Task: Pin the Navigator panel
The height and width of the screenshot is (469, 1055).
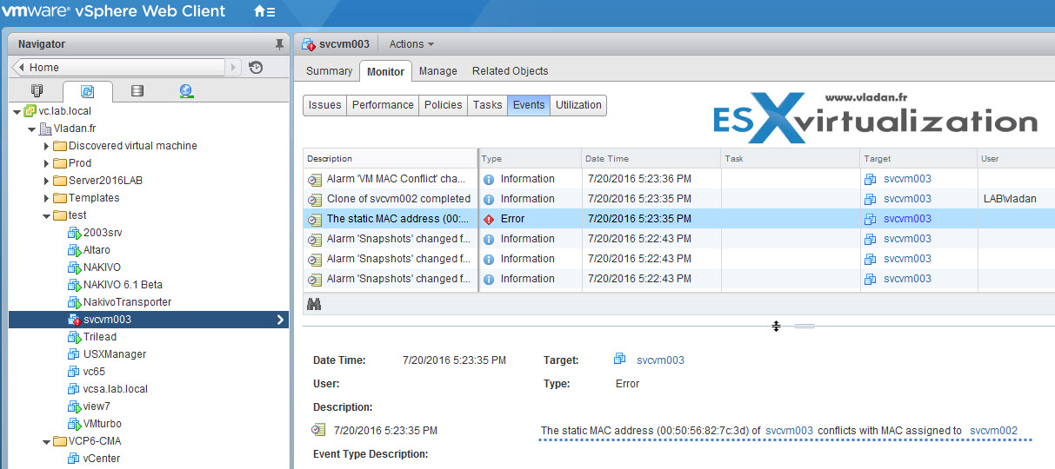Action: (278, 44)
